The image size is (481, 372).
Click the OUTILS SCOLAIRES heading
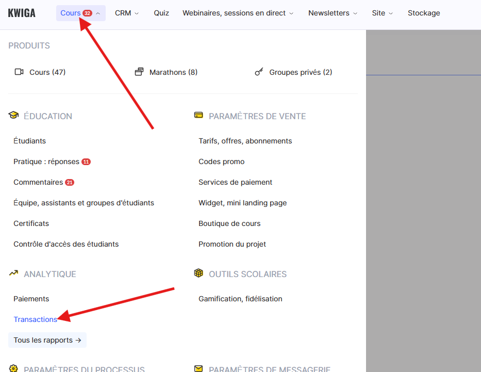click(247, 274)
